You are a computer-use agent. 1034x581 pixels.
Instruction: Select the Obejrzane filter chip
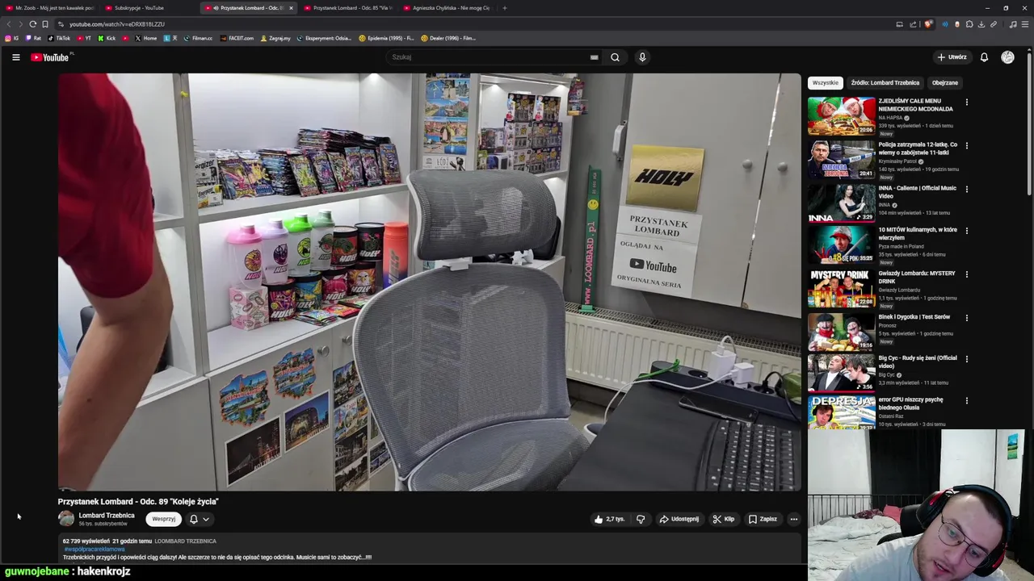944,82
